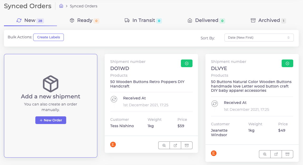Viewport: 303px width, 165px height.
Task: Open the Delivered tab
Action: (x=206, y=21)
